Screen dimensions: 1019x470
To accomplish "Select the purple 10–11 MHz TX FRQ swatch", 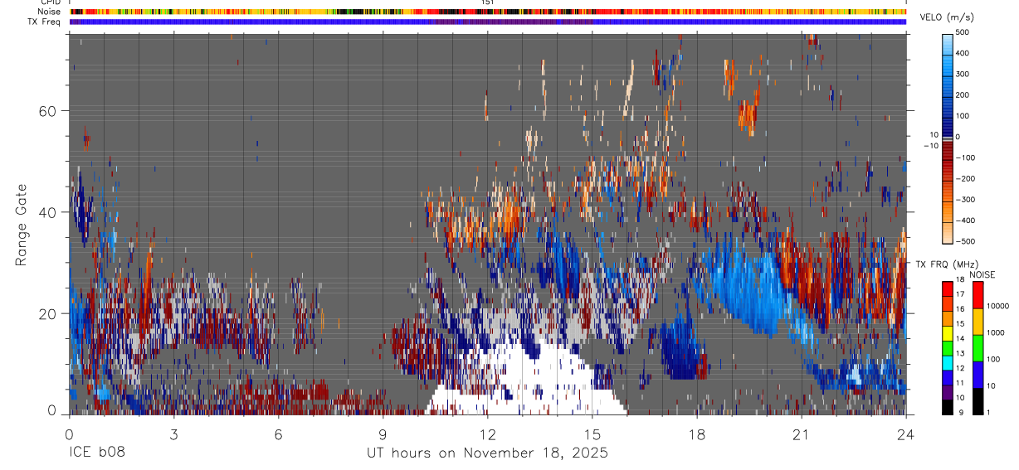I will coord(947,391).
